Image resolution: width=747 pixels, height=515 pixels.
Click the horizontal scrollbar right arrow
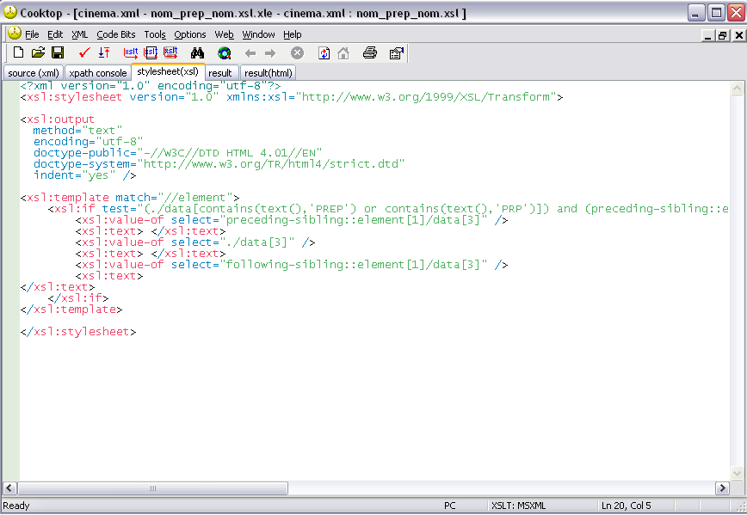point(722,487)
